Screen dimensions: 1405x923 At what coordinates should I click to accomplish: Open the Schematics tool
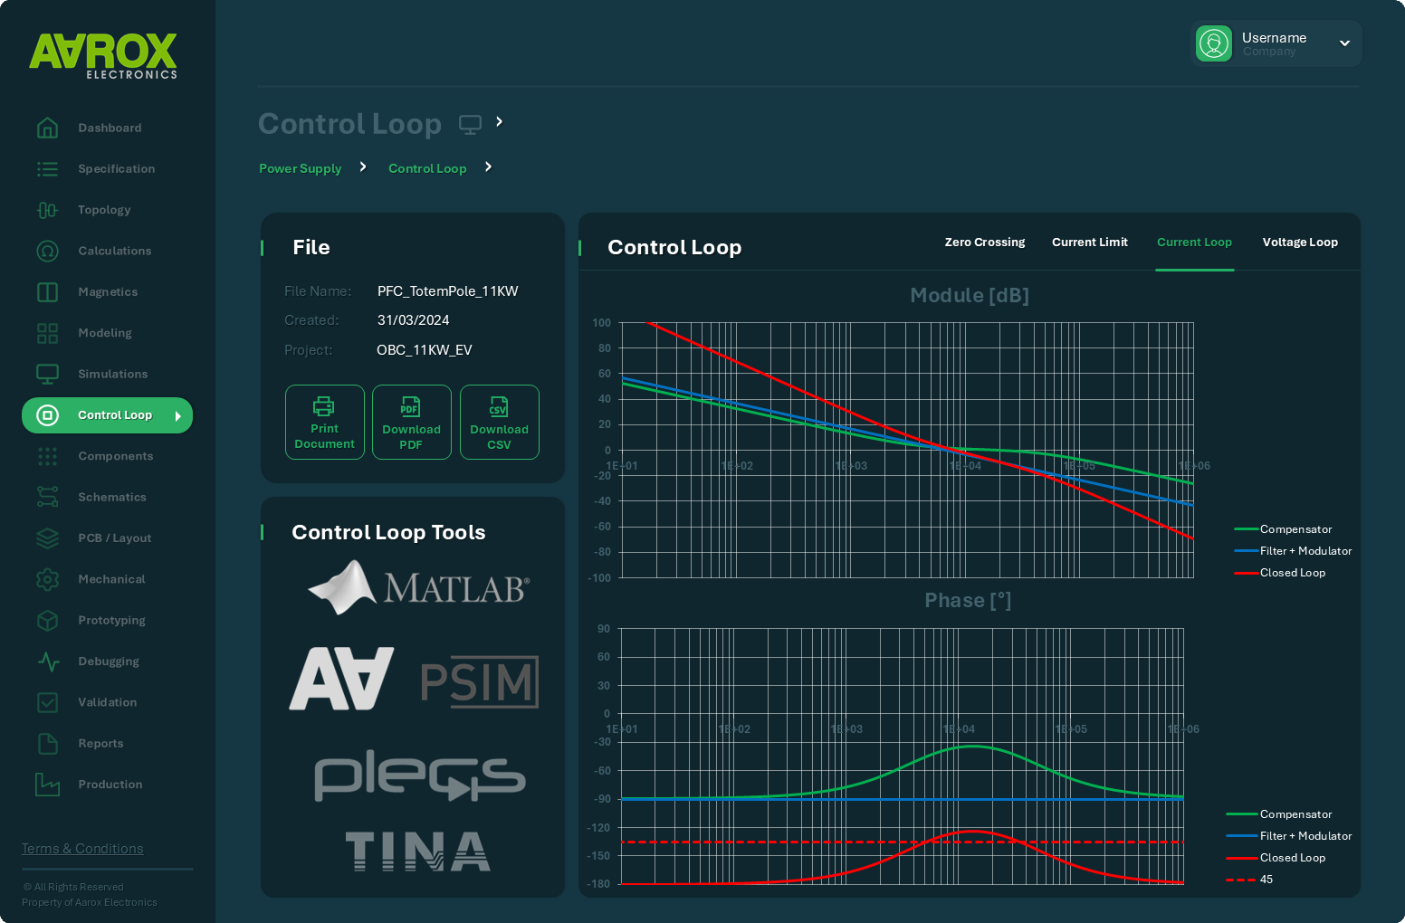pos(47,497)
